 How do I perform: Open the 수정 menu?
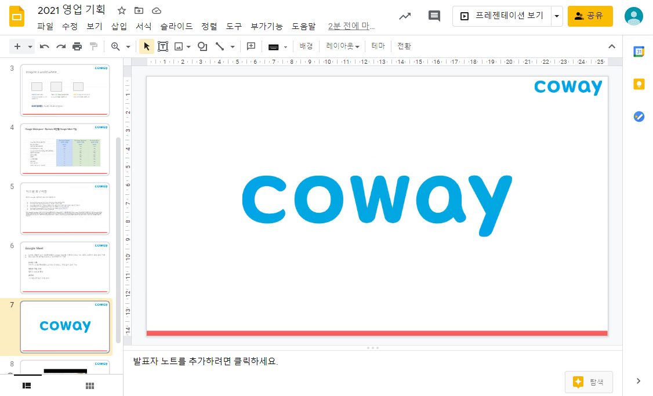pyautogui.click(x=70, y=26)
